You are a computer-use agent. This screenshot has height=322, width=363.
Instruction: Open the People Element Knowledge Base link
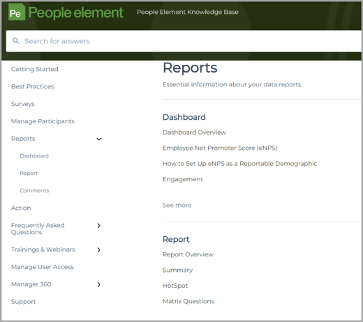click(x=188, y=12)
